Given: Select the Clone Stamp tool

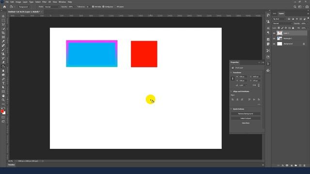Looking at the screenshot, I should click(3, 54).
